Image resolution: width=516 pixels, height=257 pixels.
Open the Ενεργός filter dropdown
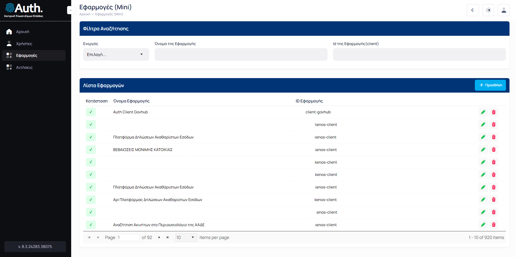(116, 54)
